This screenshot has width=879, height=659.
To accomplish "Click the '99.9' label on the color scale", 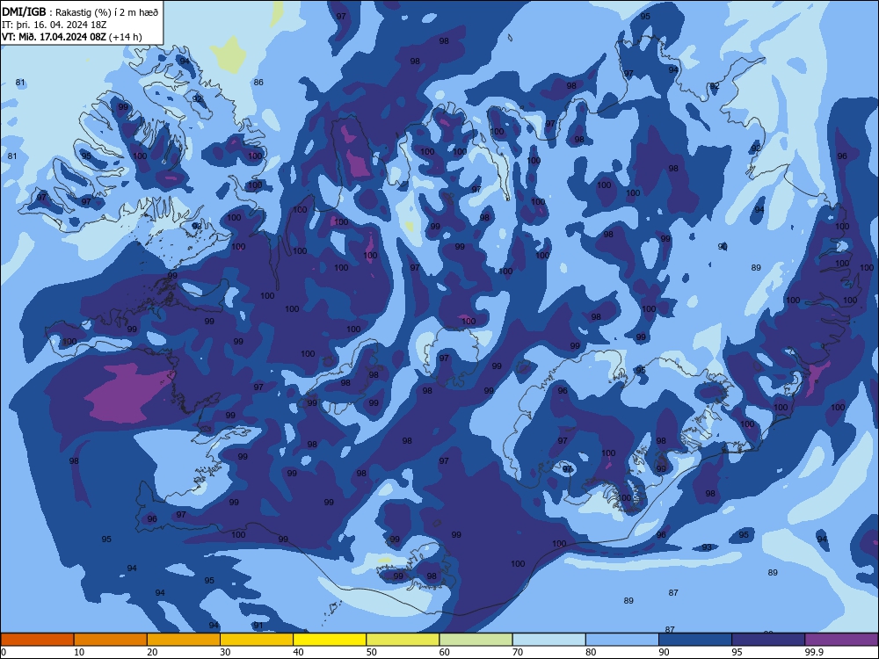I will tap(814, 652).
